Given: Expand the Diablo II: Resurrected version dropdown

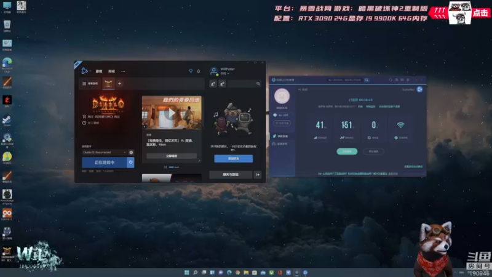Looking at the screenshot, I should [x=105, y=152].
